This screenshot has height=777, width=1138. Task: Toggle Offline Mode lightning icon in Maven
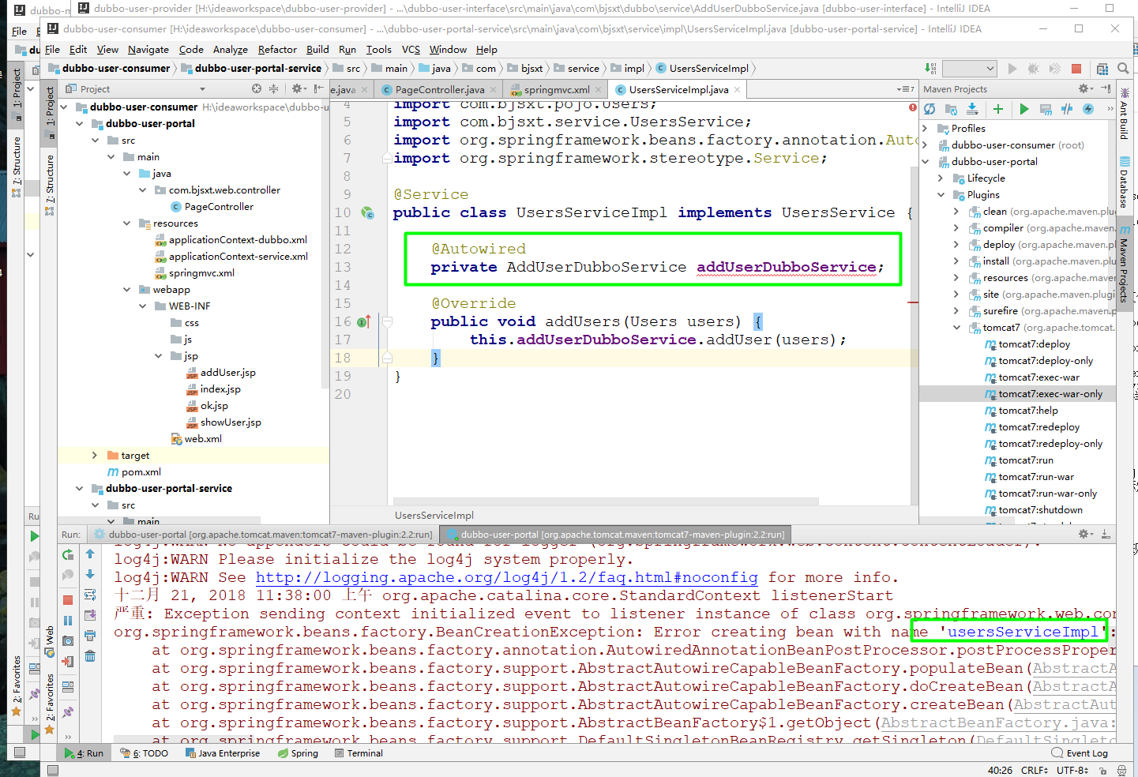[1088, 109]
